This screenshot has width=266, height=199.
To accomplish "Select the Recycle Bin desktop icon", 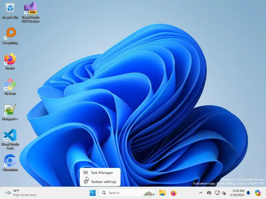I will 10,10.
